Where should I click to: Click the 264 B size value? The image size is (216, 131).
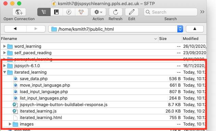pos(175,98)
